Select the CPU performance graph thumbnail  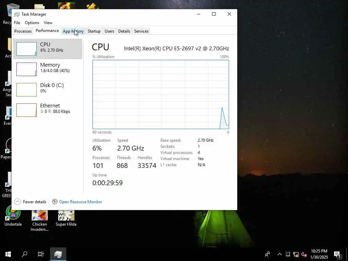tap(27, 49)
